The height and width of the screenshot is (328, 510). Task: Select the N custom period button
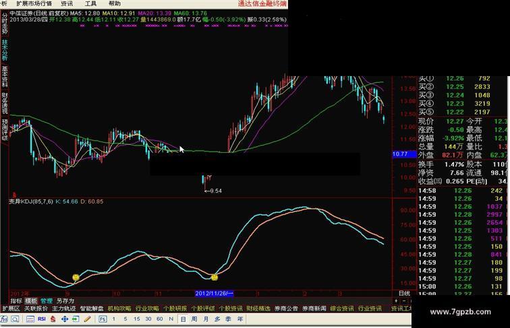(171, 319)
